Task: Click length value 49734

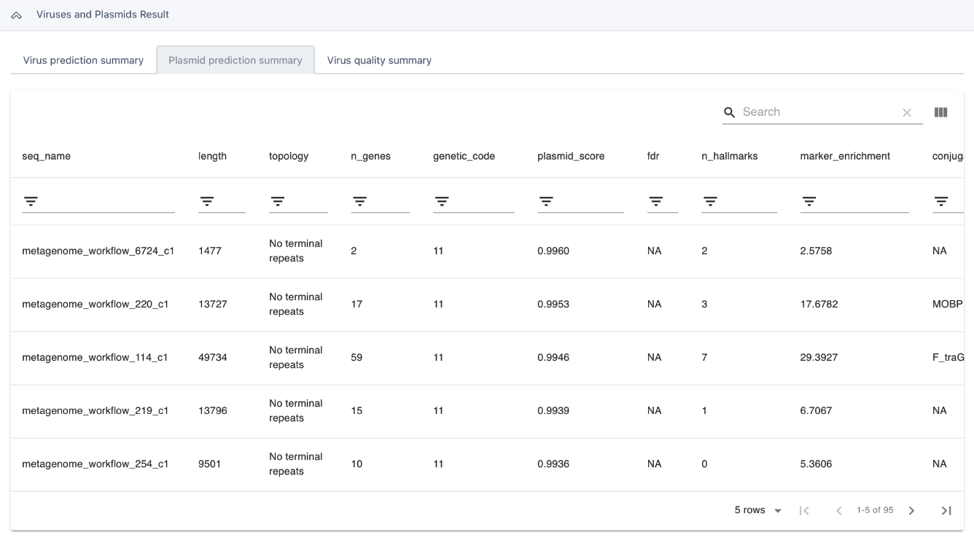Action: (213, 357)
